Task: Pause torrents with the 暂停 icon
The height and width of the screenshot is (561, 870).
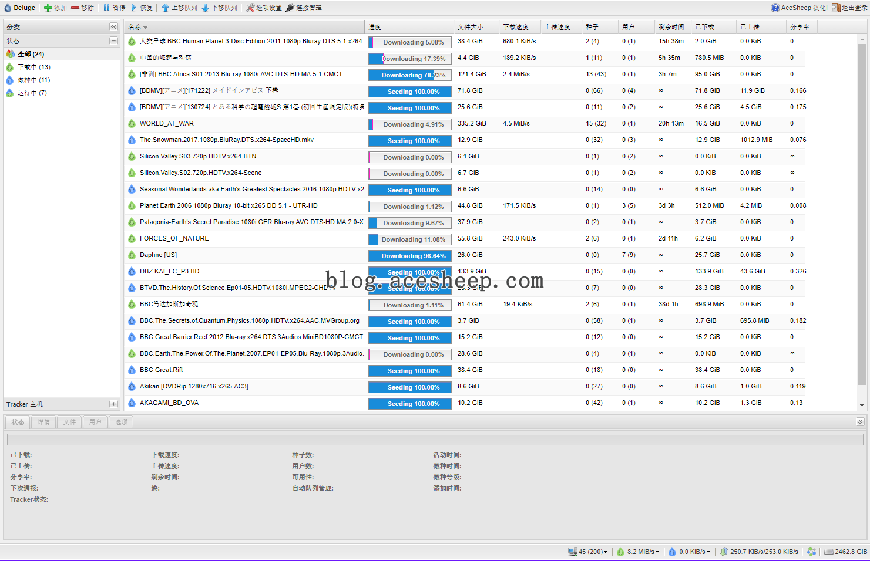Action: [x=107, y=8]
